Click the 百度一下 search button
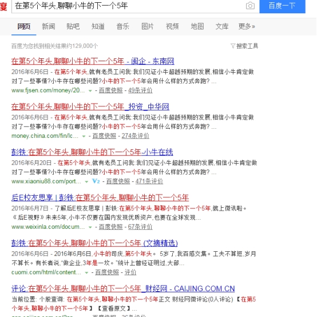Image resolution: width=317 pixels, height=317 pixels. [282, 6]
